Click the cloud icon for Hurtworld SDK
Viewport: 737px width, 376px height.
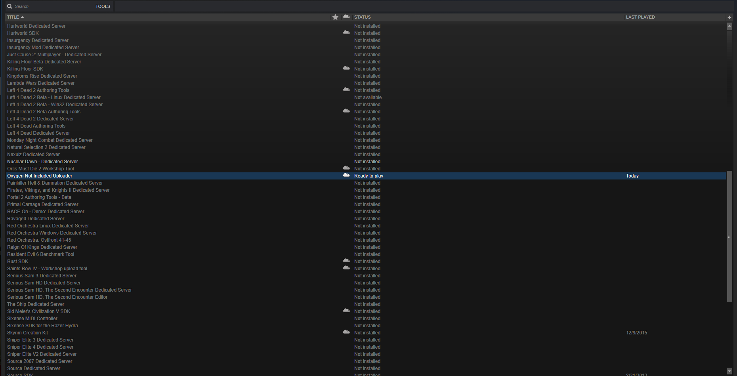(x=346, y=32)
